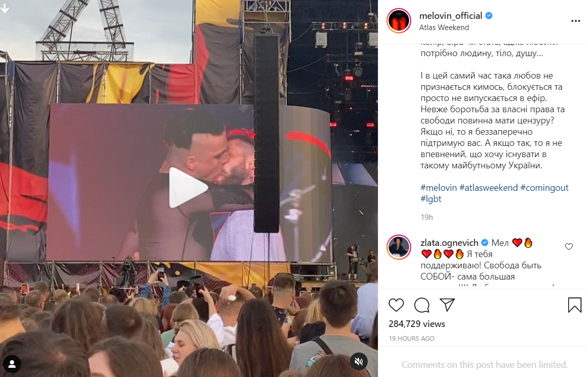586x377 pixels.
Task: Open the #atlasweekend hashtag
Action: [x=489, y=188]
